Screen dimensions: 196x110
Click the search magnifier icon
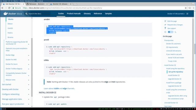[x=26, y=13]
